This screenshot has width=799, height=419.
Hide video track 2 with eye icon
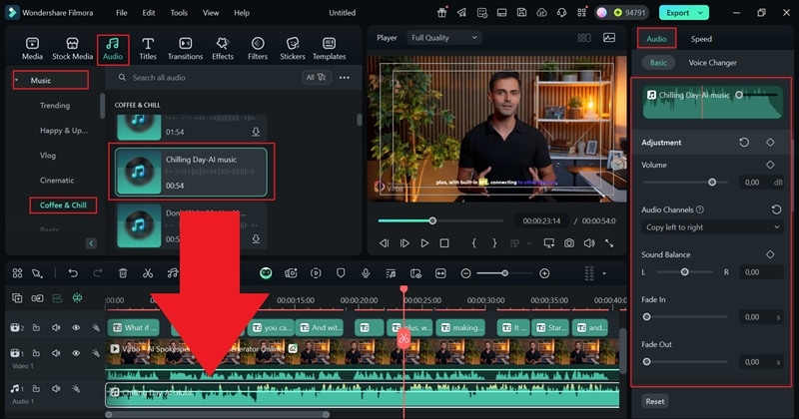click(76, 327)
